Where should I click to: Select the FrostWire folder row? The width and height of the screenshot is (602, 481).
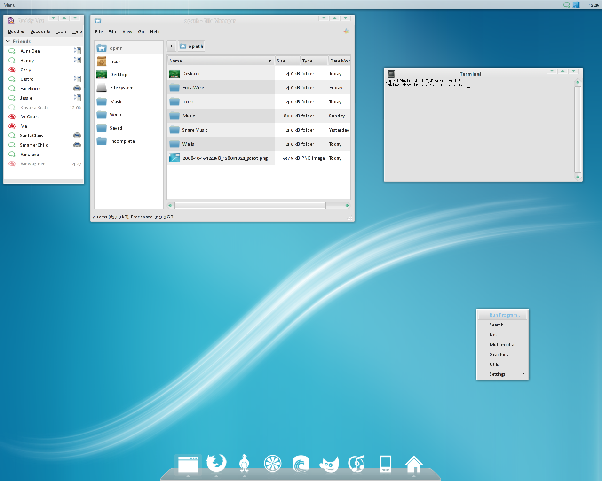coord(259,87)
